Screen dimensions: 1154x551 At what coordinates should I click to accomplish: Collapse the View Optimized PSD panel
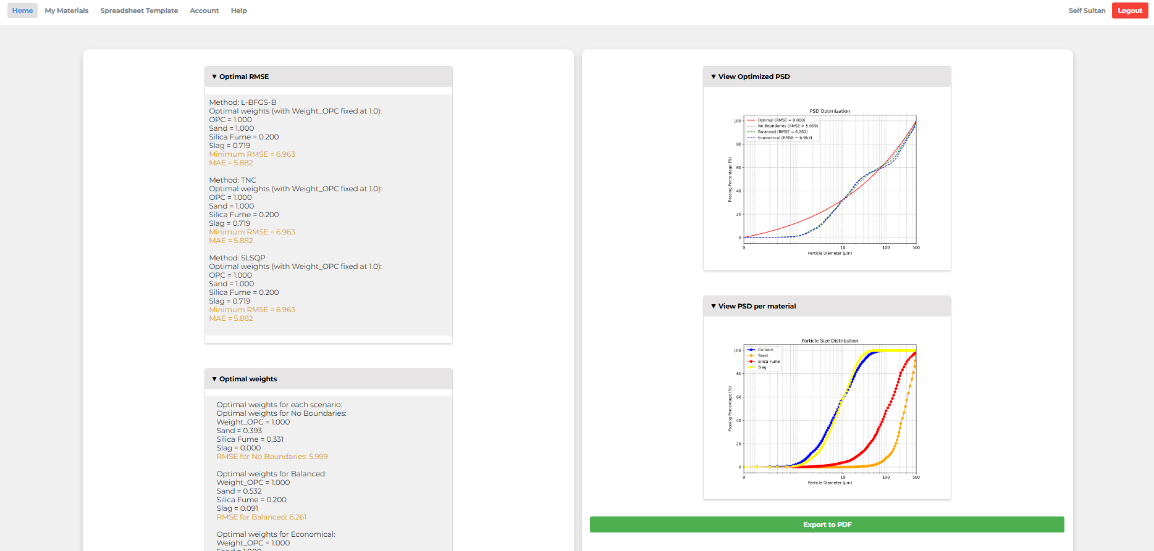753,77
